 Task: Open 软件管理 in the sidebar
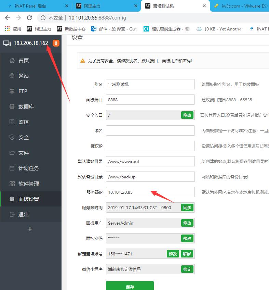(29, 184)
